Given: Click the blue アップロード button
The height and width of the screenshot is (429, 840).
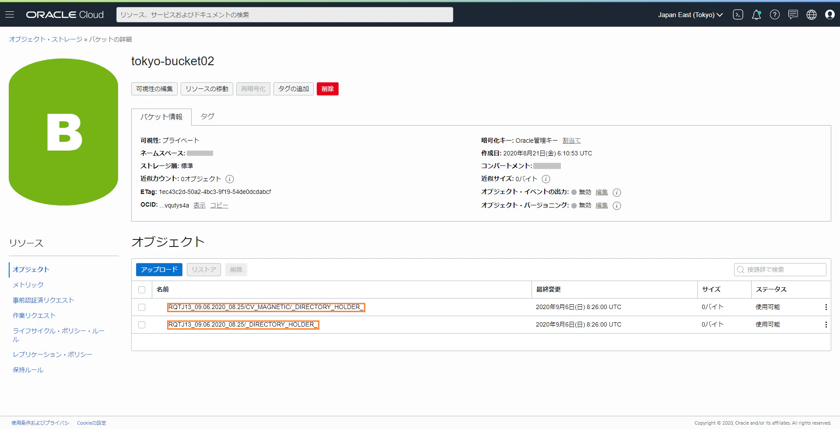Looking at the screenshot, I should pyautogui.click(x=159, y=270).
